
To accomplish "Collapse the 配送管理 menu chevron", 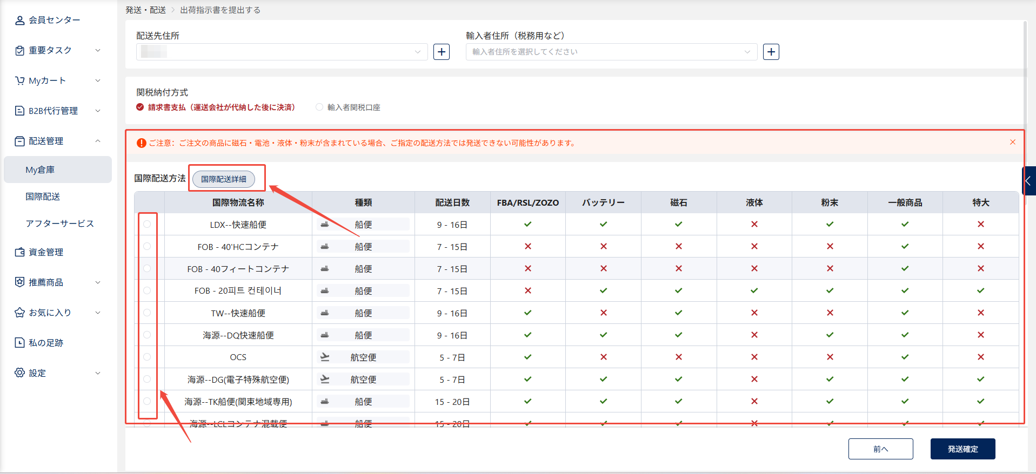I will point(98,141).
